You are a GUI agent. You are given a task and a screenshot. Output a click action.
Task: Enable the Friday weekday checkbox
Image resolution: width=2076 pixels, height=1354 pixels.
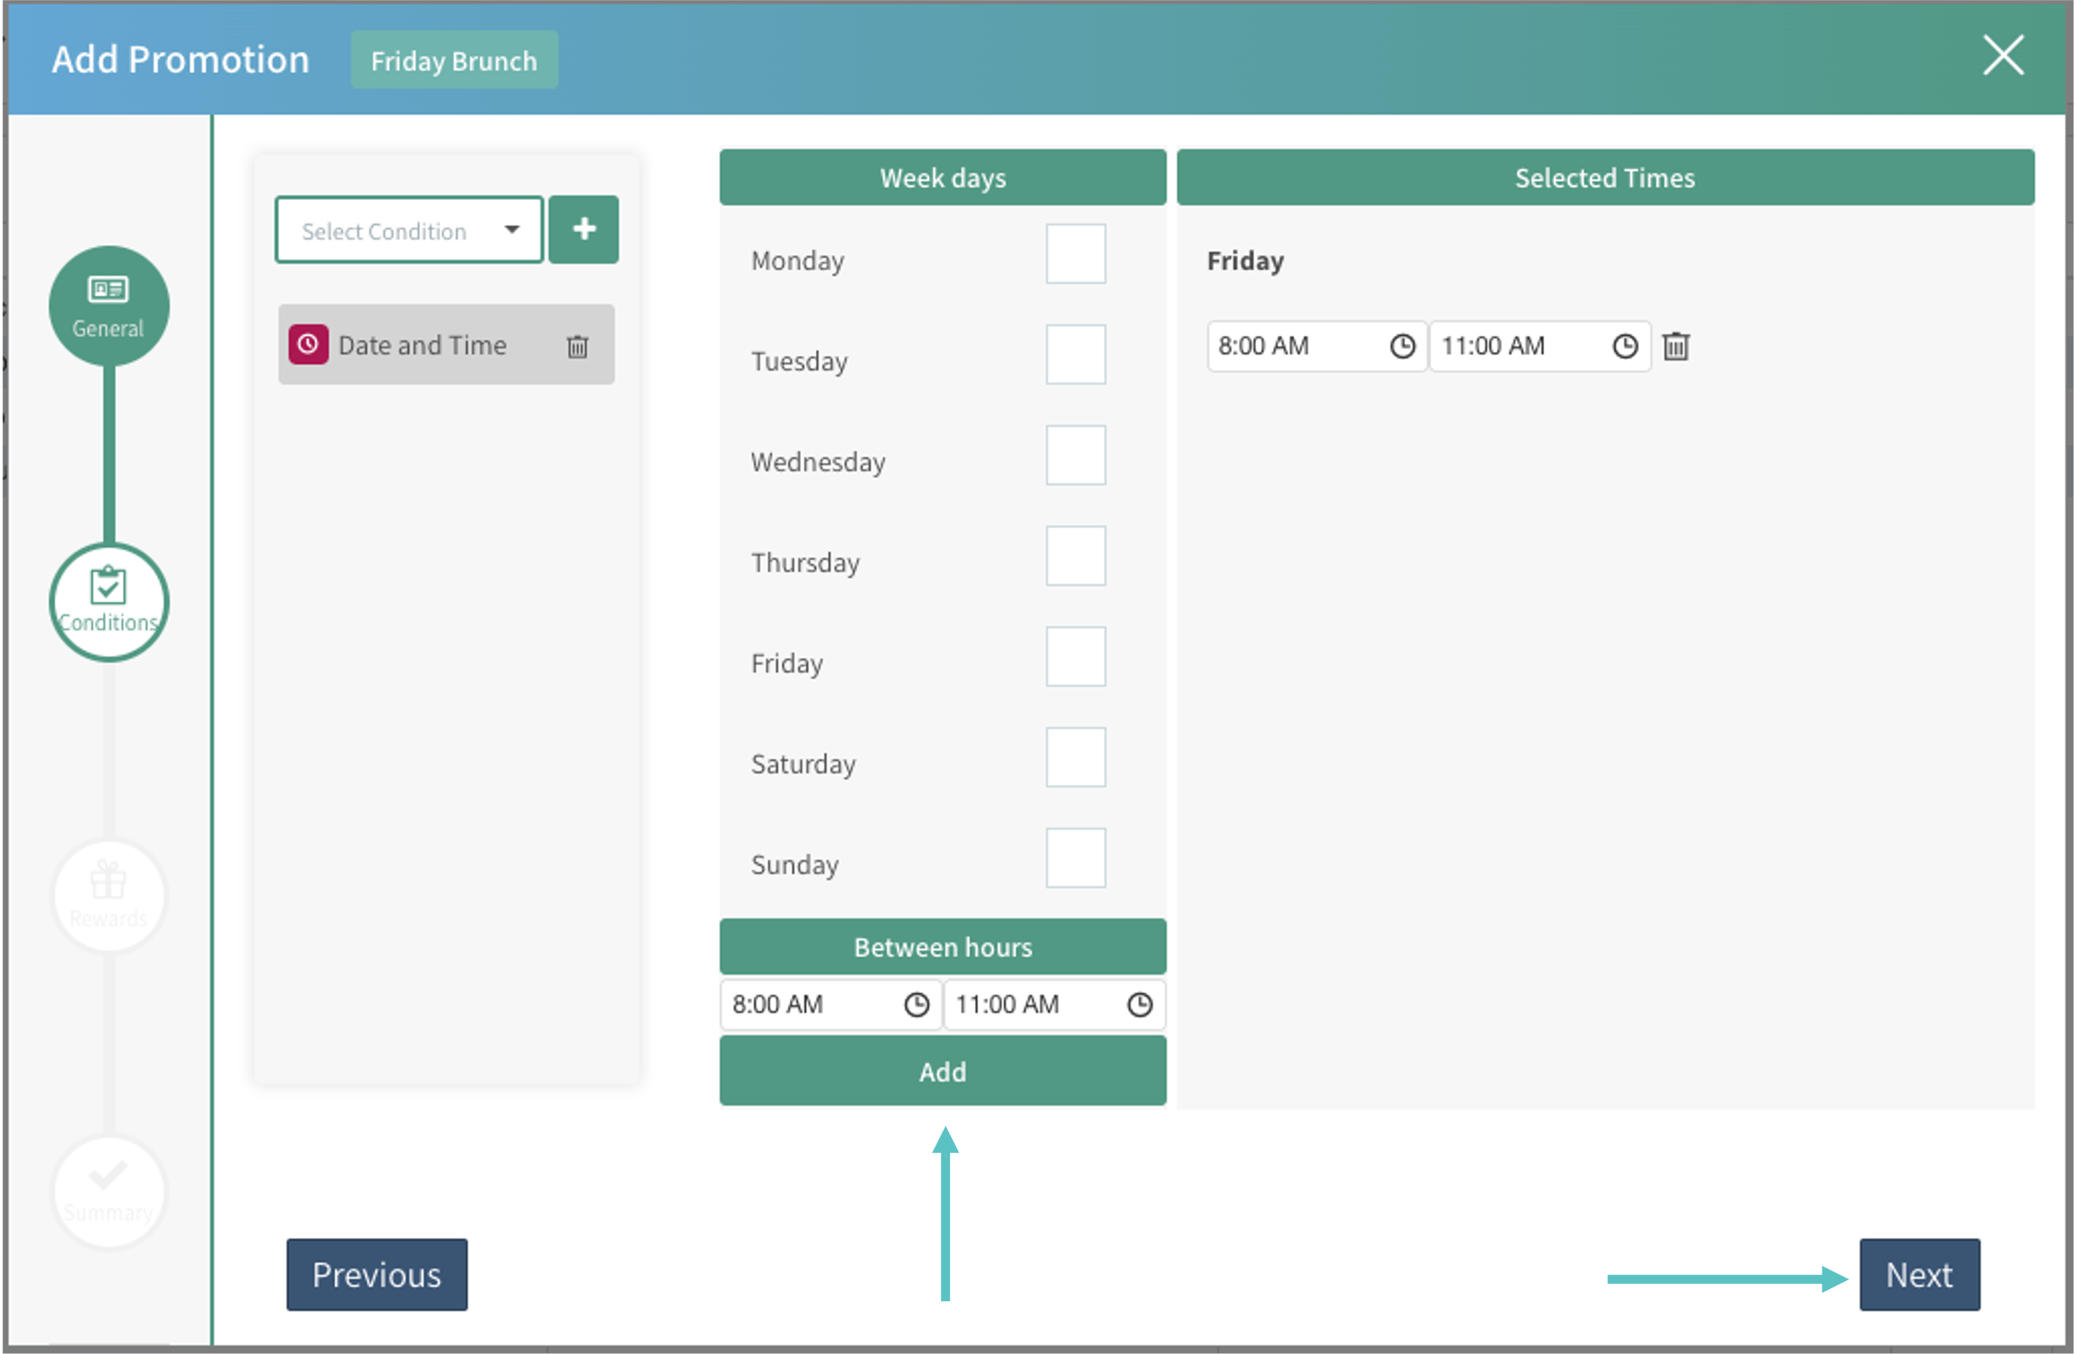click(1074, 657)
